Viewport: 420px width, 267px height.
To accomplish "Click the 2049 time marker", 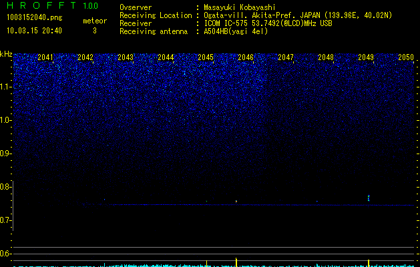I will [366, 57].
